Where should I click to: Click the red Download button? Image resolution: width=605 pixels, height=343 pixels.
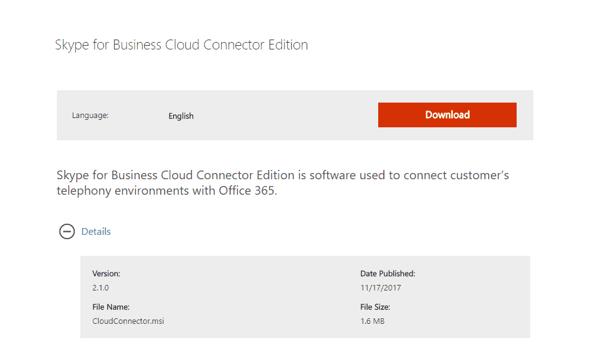coord(447,115)
